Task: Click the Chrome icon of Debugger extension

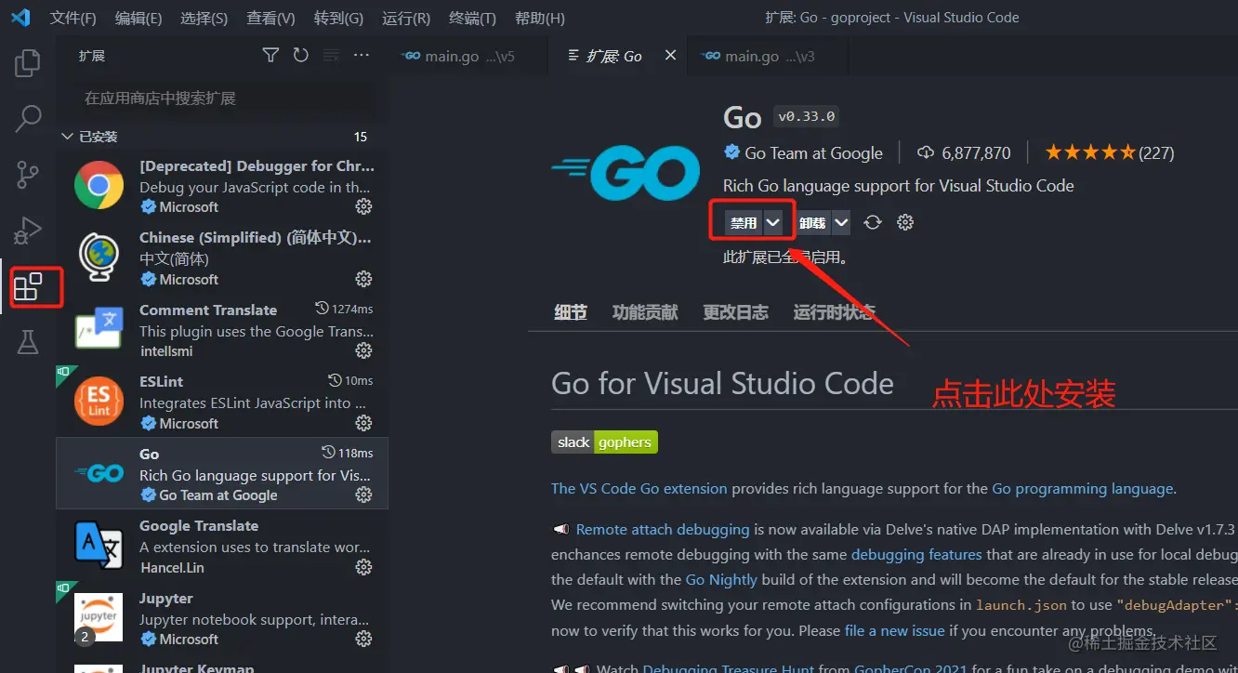Action: [99, 185]
